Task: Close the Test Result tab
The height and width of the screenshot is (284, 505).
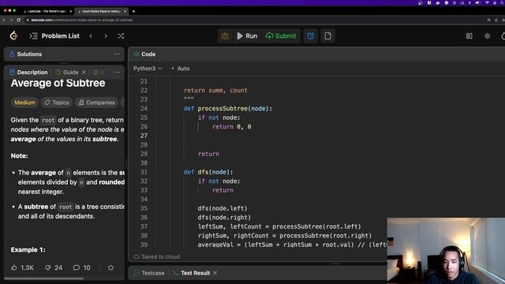Action: [x=215, y=273]
